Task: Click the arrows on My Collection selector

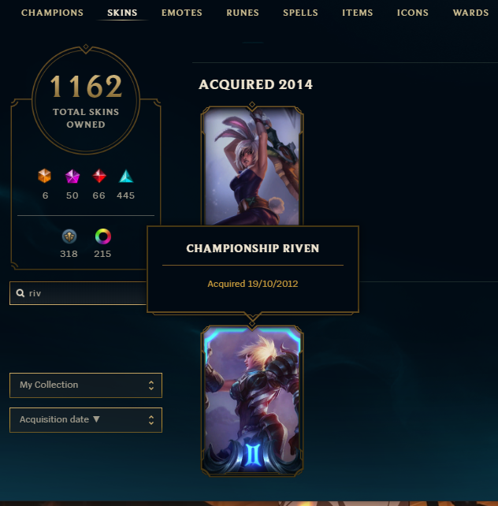Action: coord(151,385)
